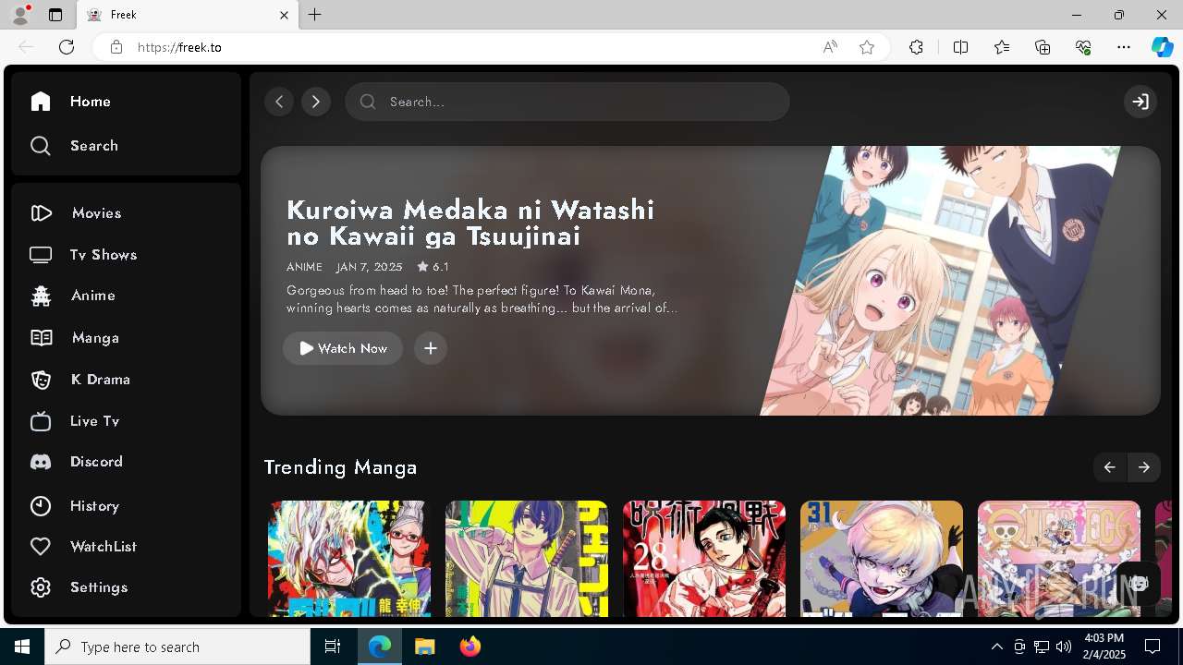Open the Tv Shows section icon
Viewport: 1183px width, 665px height.
(41, 255)
